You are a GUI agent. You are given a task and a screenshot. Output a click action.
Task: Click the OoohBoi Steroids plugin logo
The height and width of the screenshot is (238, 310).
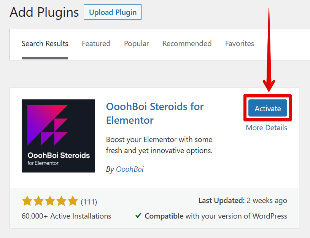click(58, 136)
